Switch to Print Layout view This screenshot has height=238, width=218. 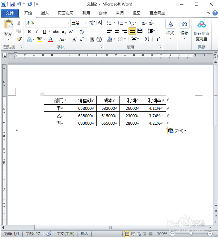(x=127, y=234)
